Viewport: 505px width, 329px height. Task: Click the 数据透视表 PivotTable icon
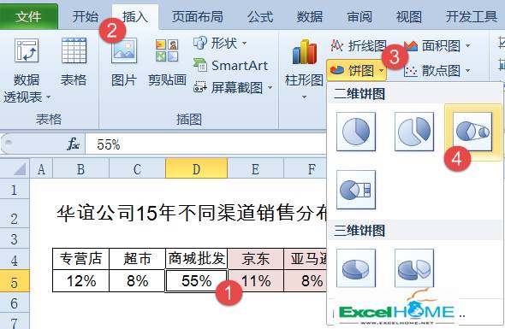[27, 50]
